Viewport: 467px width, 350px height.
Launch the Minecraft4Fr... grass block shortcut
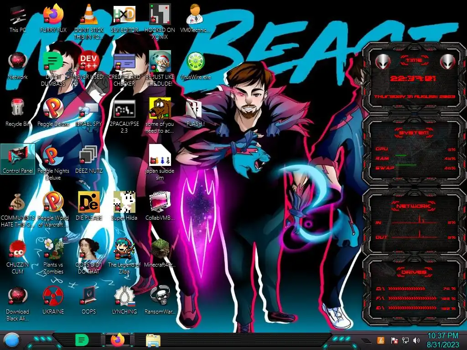160,253
